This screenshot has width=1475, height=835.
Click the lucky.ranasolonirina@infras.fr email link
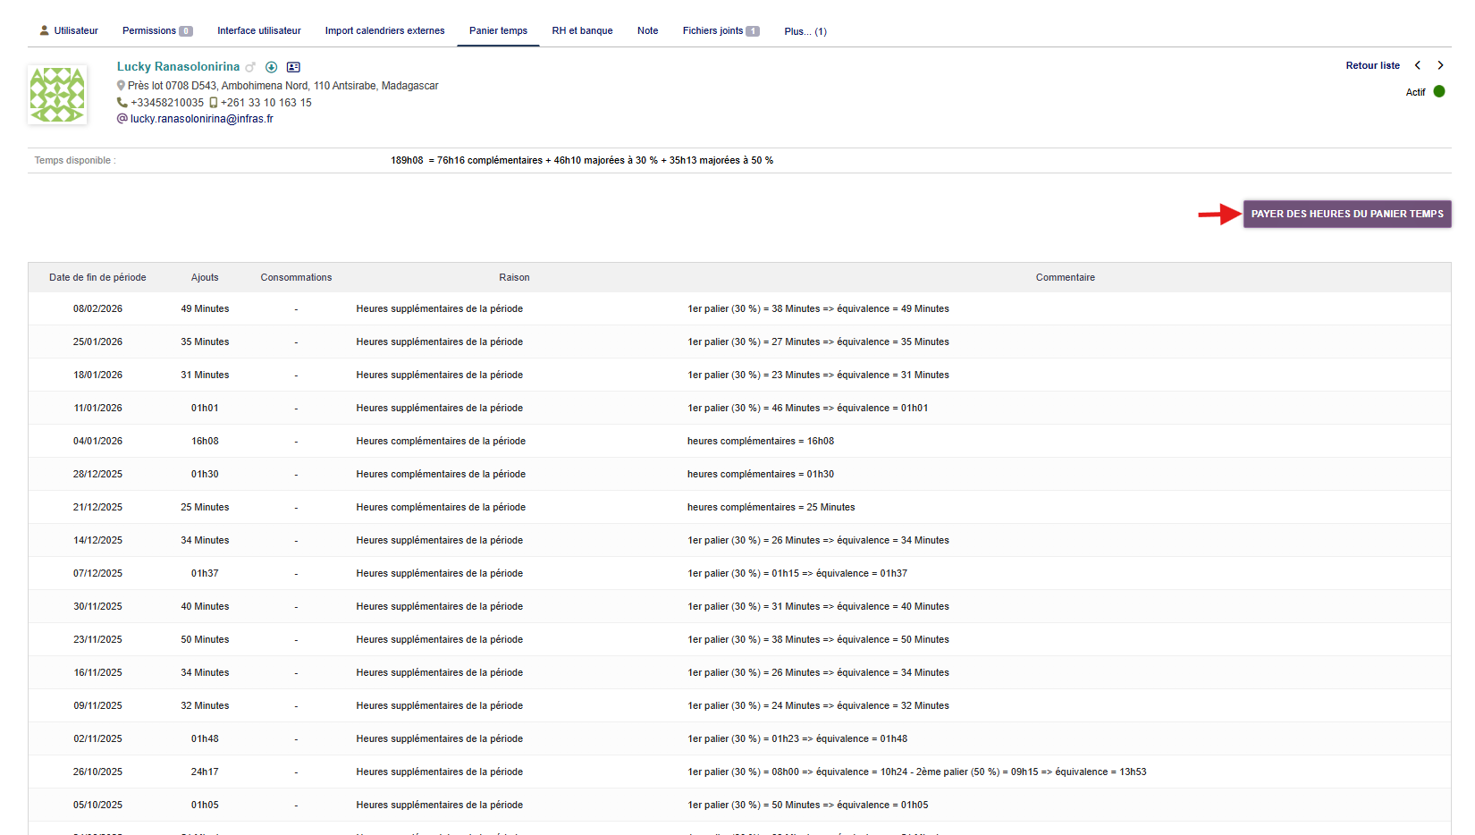point(201,119)
